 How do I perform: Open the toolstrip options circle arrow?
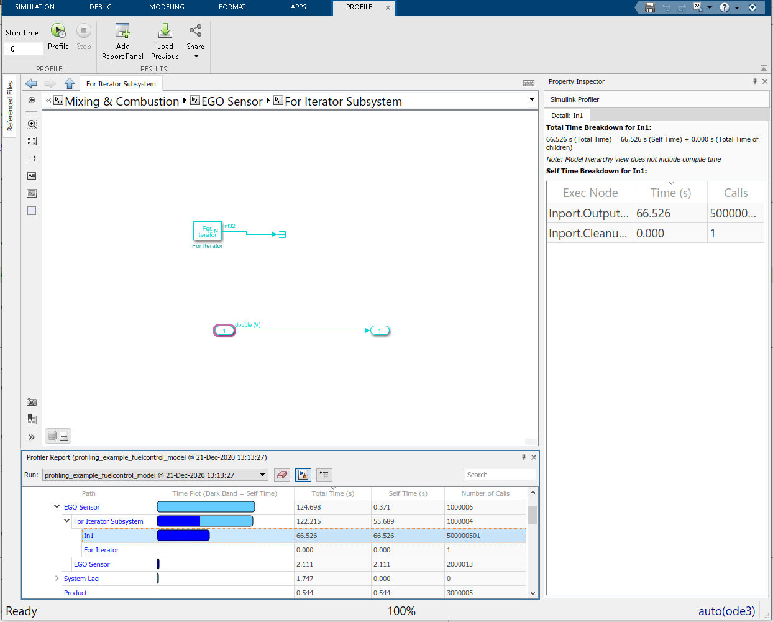752,7
